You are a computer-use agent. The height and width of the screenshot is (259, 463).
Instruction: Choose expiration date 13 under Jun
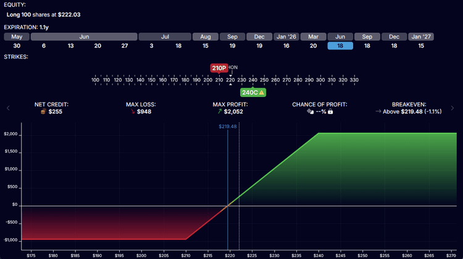(x=70, y=46)
